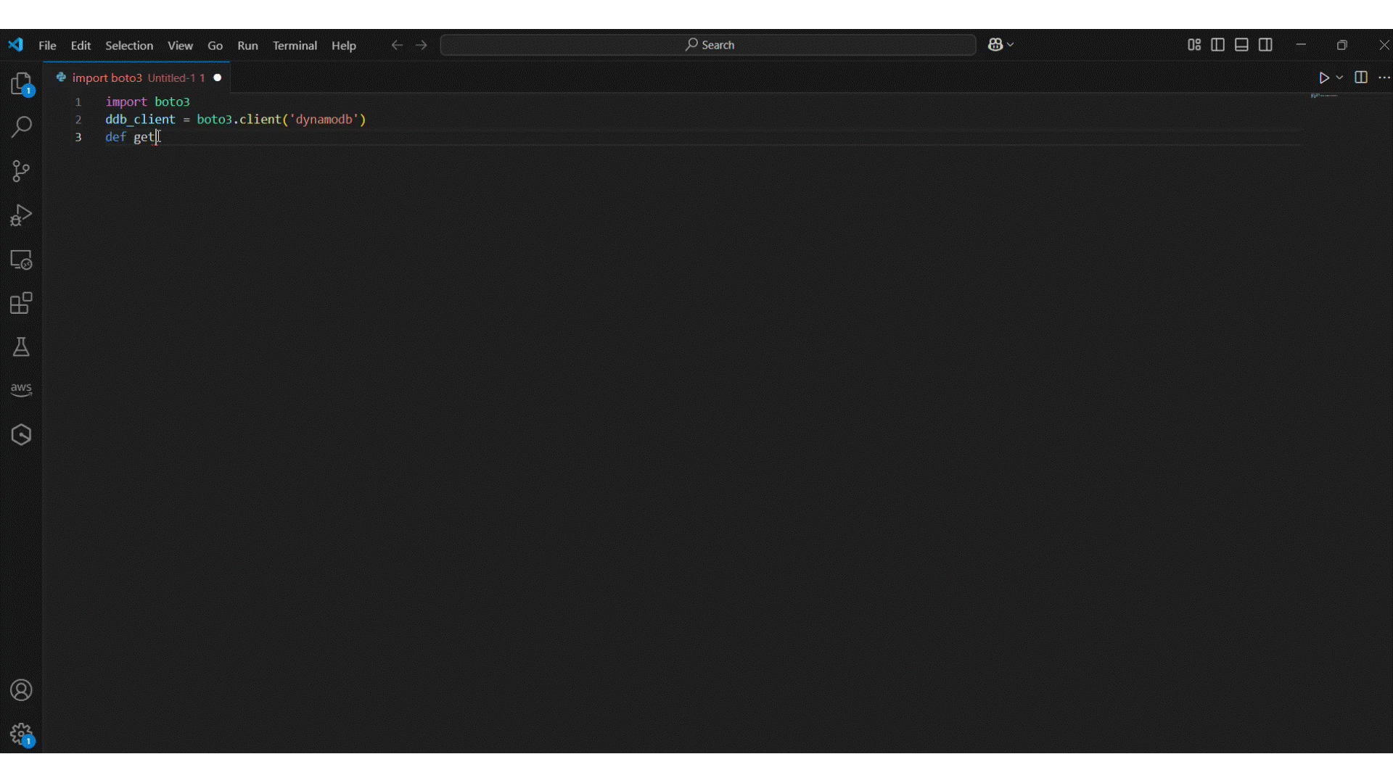
Task: Open the Extensions view
Action: (22, 303)
